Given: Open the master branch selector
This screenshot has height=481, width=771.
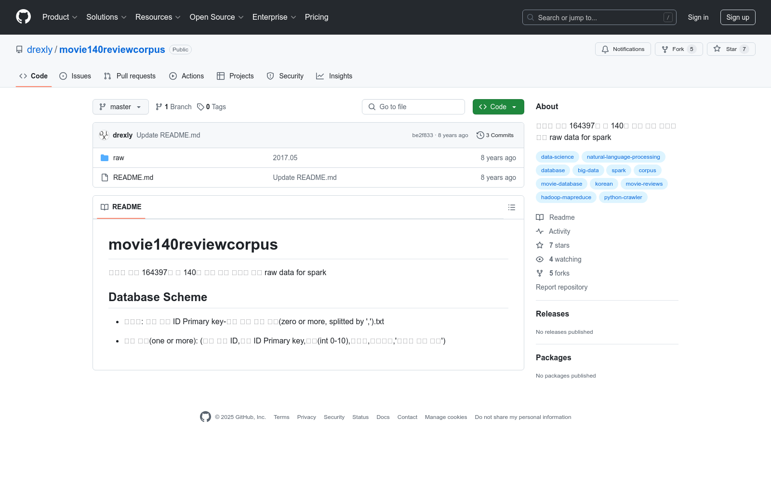Looking at the screenshot, I should coord(120,107).
